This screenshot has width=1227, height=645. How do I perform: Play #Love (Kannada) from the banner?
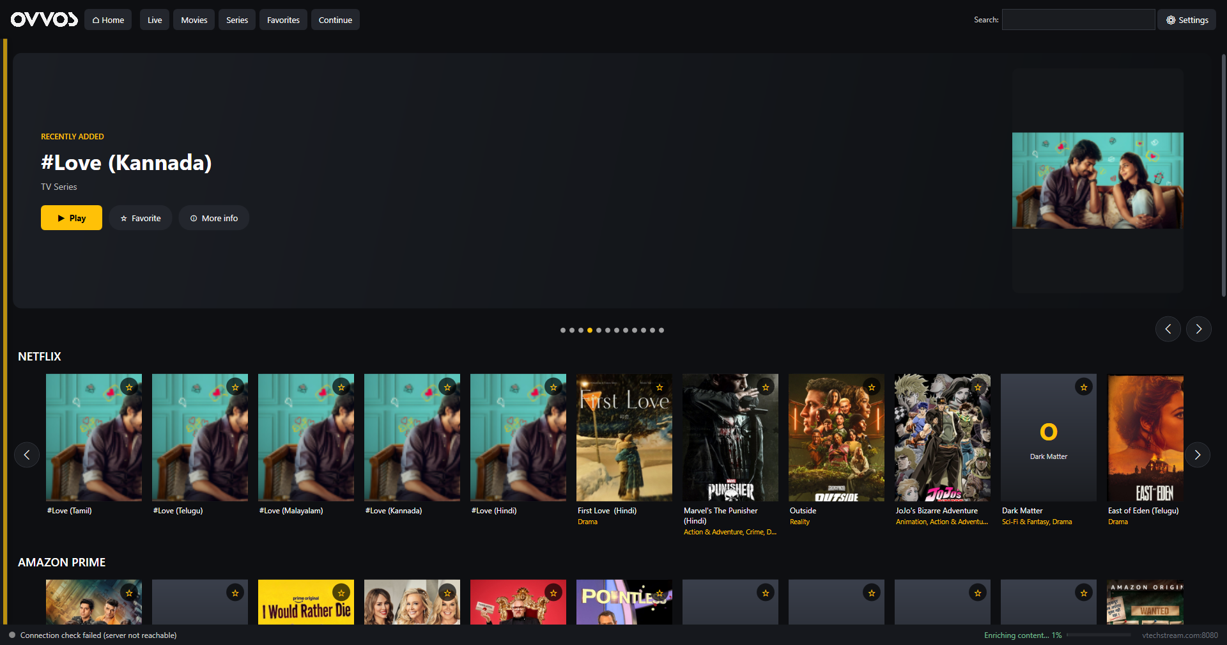click(x=72, y=218)
